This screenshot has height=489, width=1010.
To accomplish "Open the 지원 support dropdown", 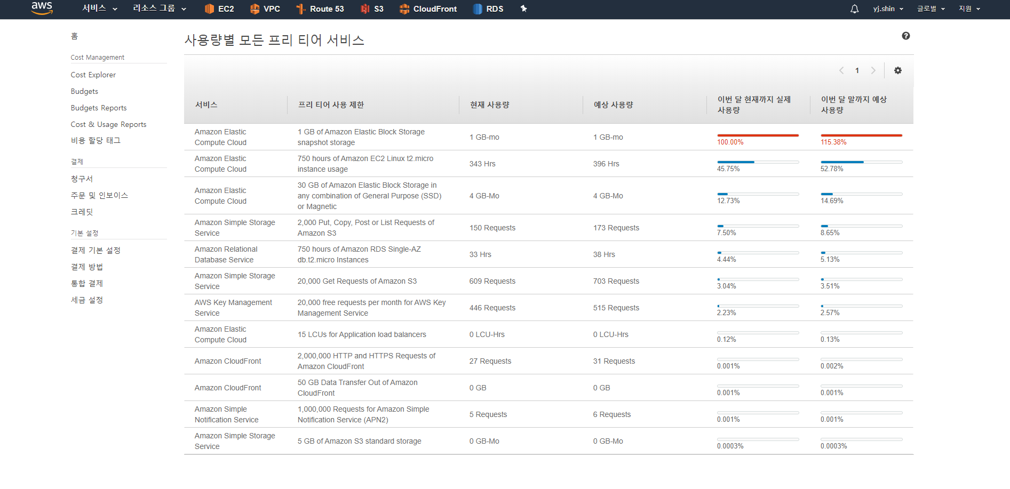I will pos(969,9).
